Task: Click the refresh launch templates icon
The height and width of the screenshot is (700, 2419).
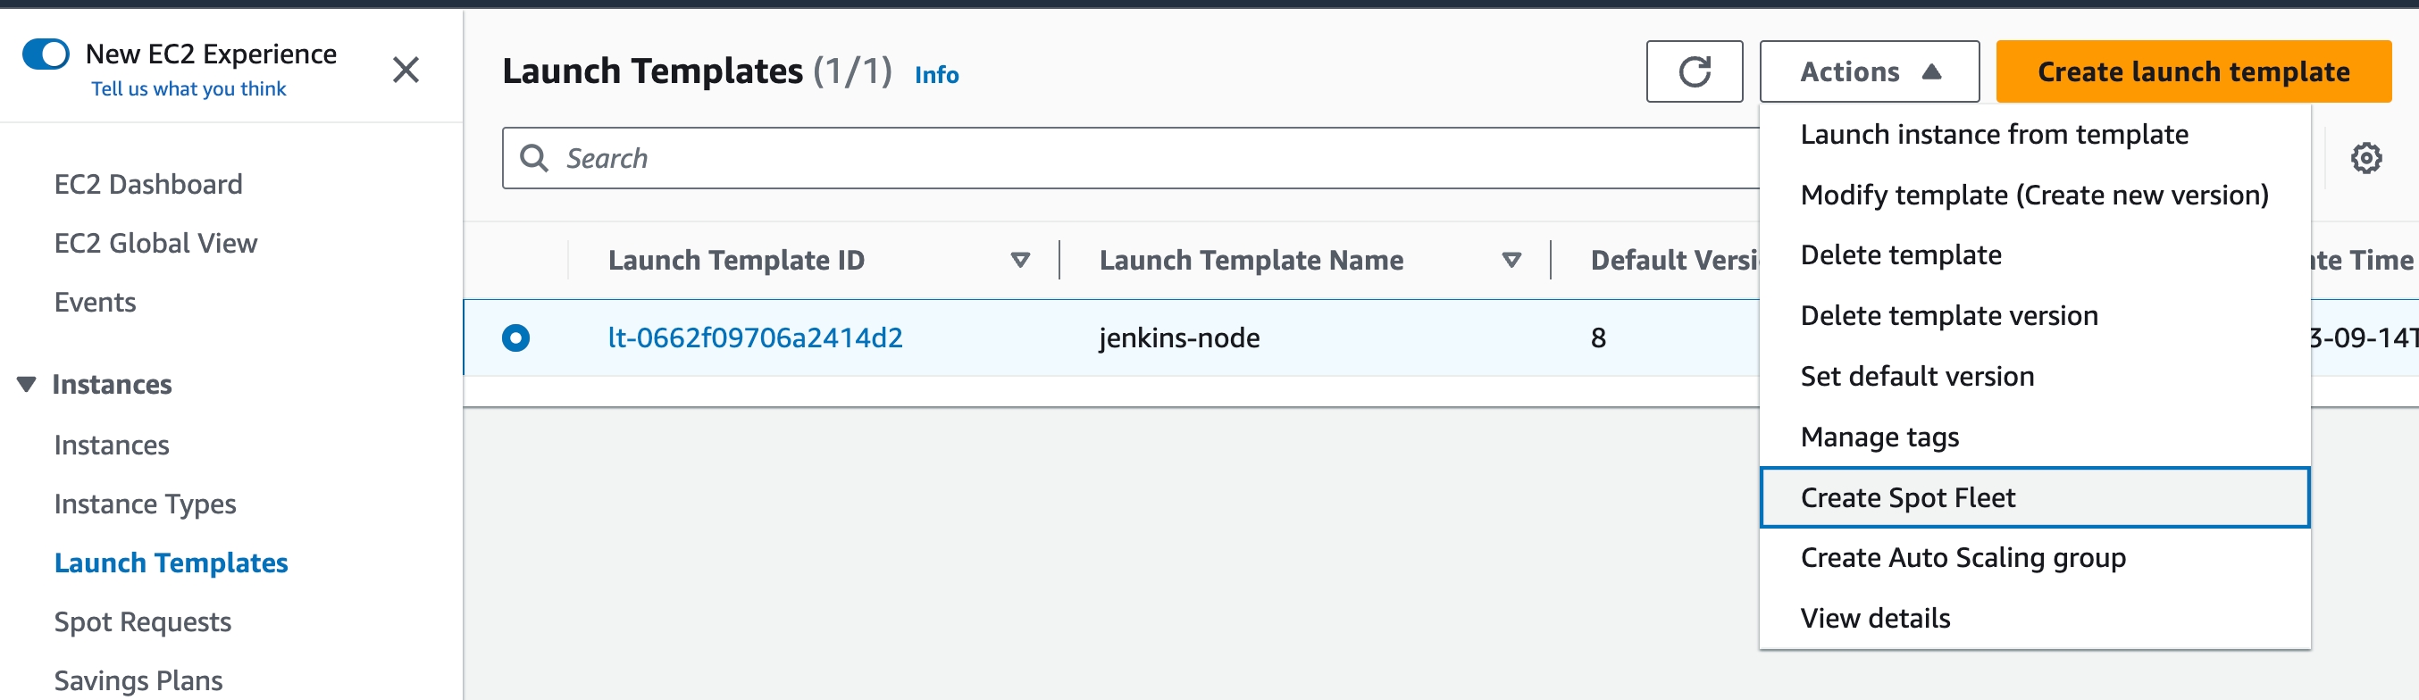Action: coord(1693,71)
